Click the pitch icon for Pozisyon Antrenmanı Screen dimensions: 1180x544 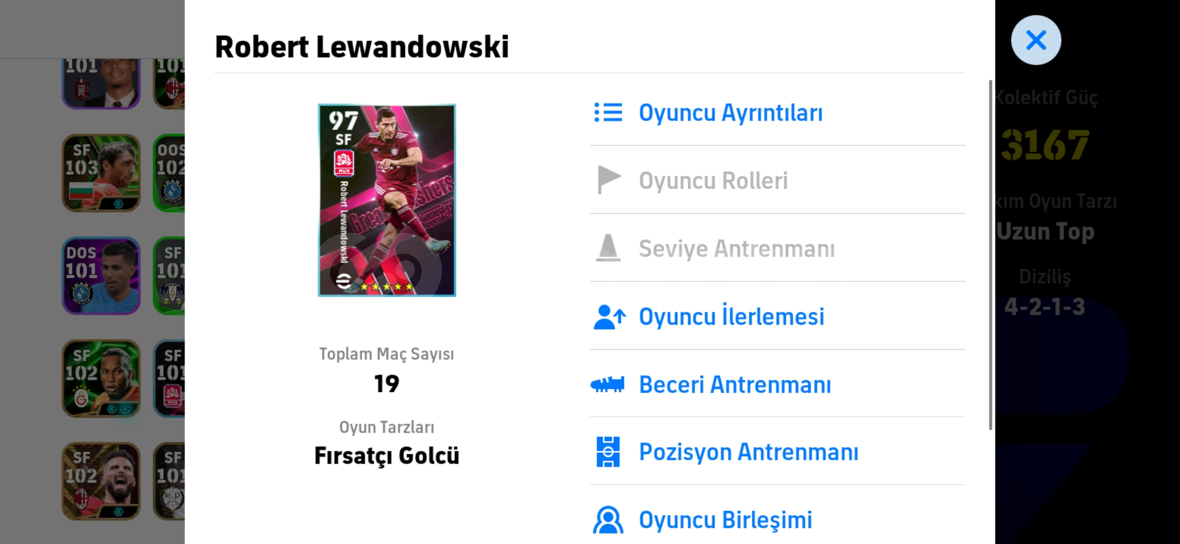(608, 452)
